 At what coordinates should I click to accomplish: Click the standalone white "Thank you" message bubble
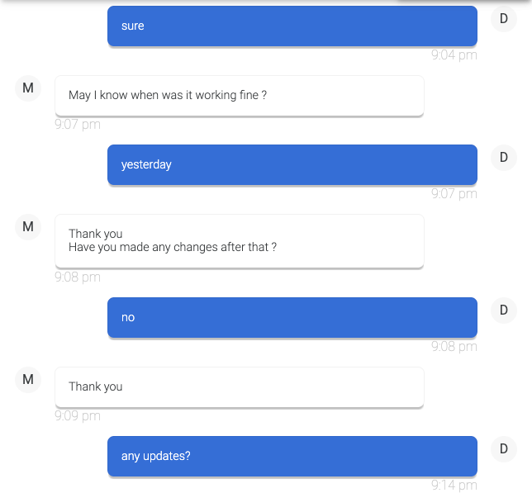239,386
